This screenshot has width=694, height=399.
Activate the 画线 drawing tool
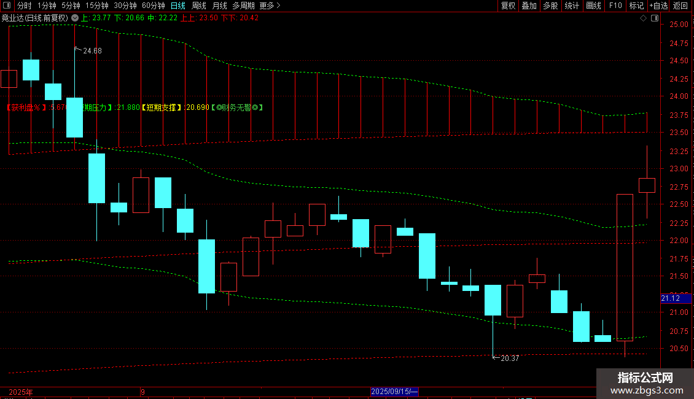(593, 6)
